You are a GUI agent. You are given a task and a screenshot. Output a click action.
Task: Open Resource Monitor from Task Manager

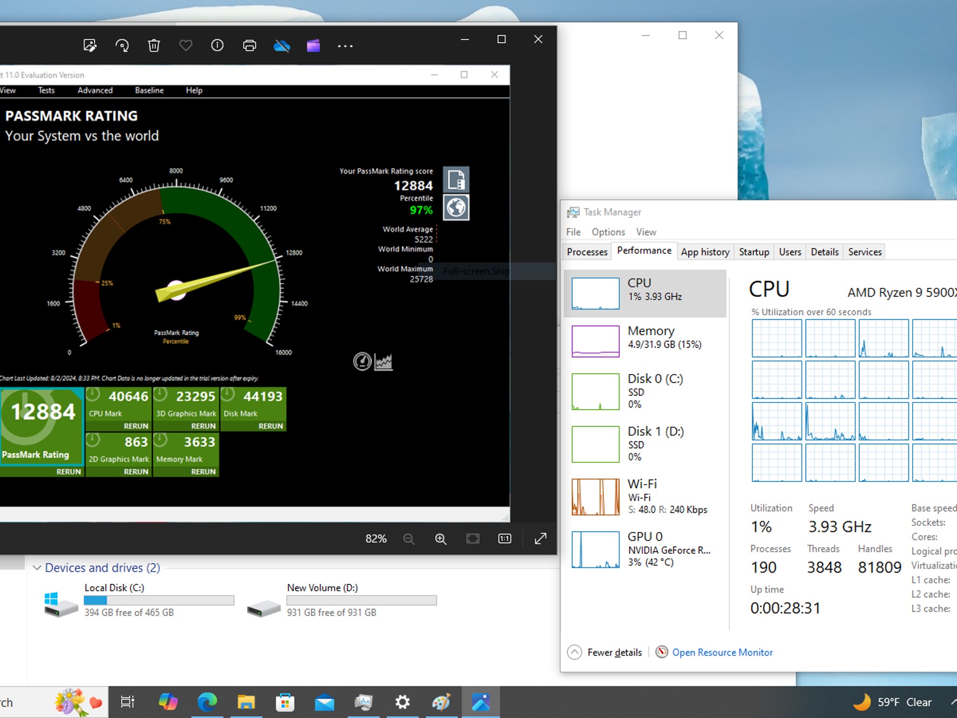tap(722, 652)
